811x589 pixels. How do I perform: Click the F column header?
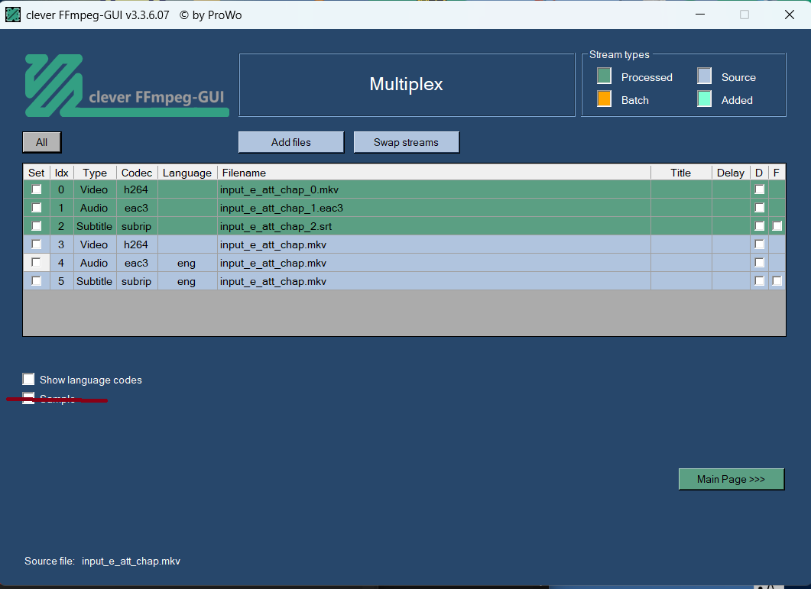coord(777,172)
